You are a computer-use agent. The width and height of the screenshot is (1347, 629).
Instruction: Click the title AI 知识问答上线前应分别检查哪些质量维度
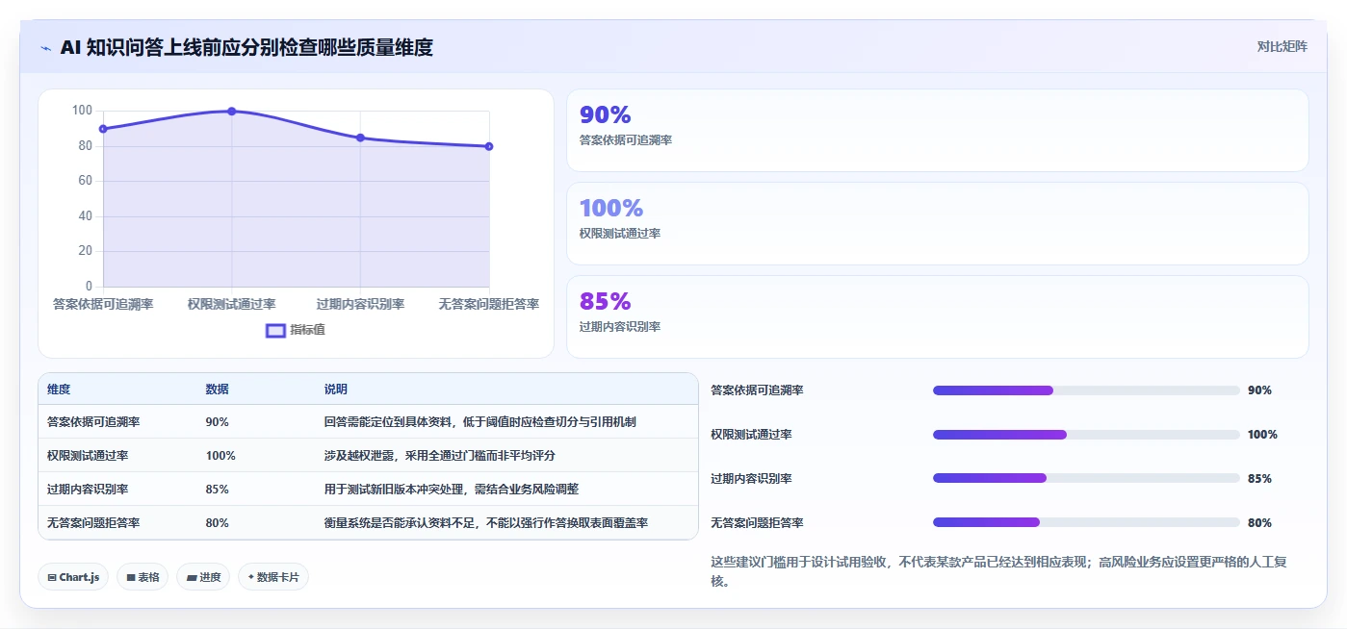click(246, 47)
